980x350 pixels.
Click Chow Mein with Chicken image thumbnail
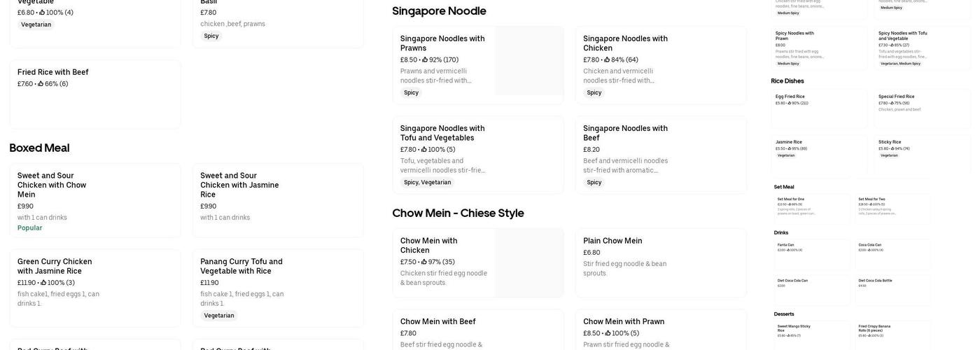528,263
